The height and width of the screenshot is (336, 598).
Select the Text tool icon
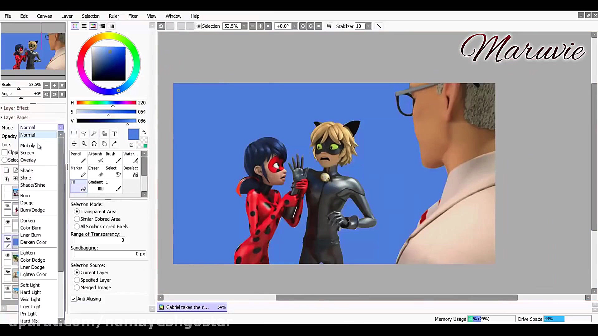coord(114,134)
